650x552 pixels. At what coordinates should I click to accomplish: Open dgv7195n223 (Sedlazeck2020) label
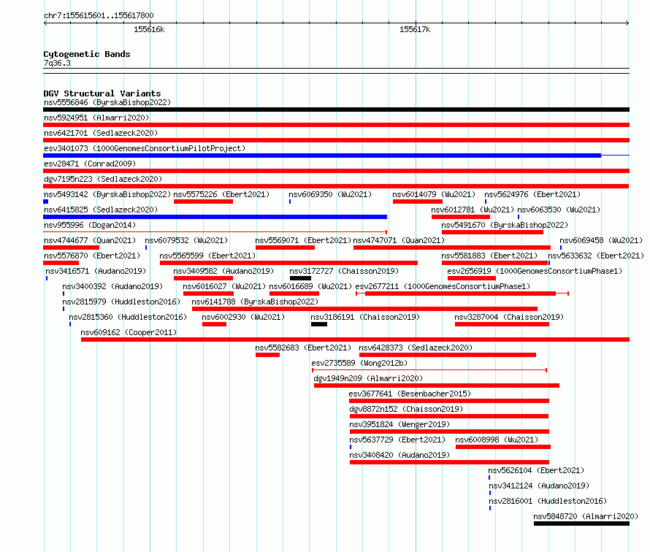[x=103, y=179]
